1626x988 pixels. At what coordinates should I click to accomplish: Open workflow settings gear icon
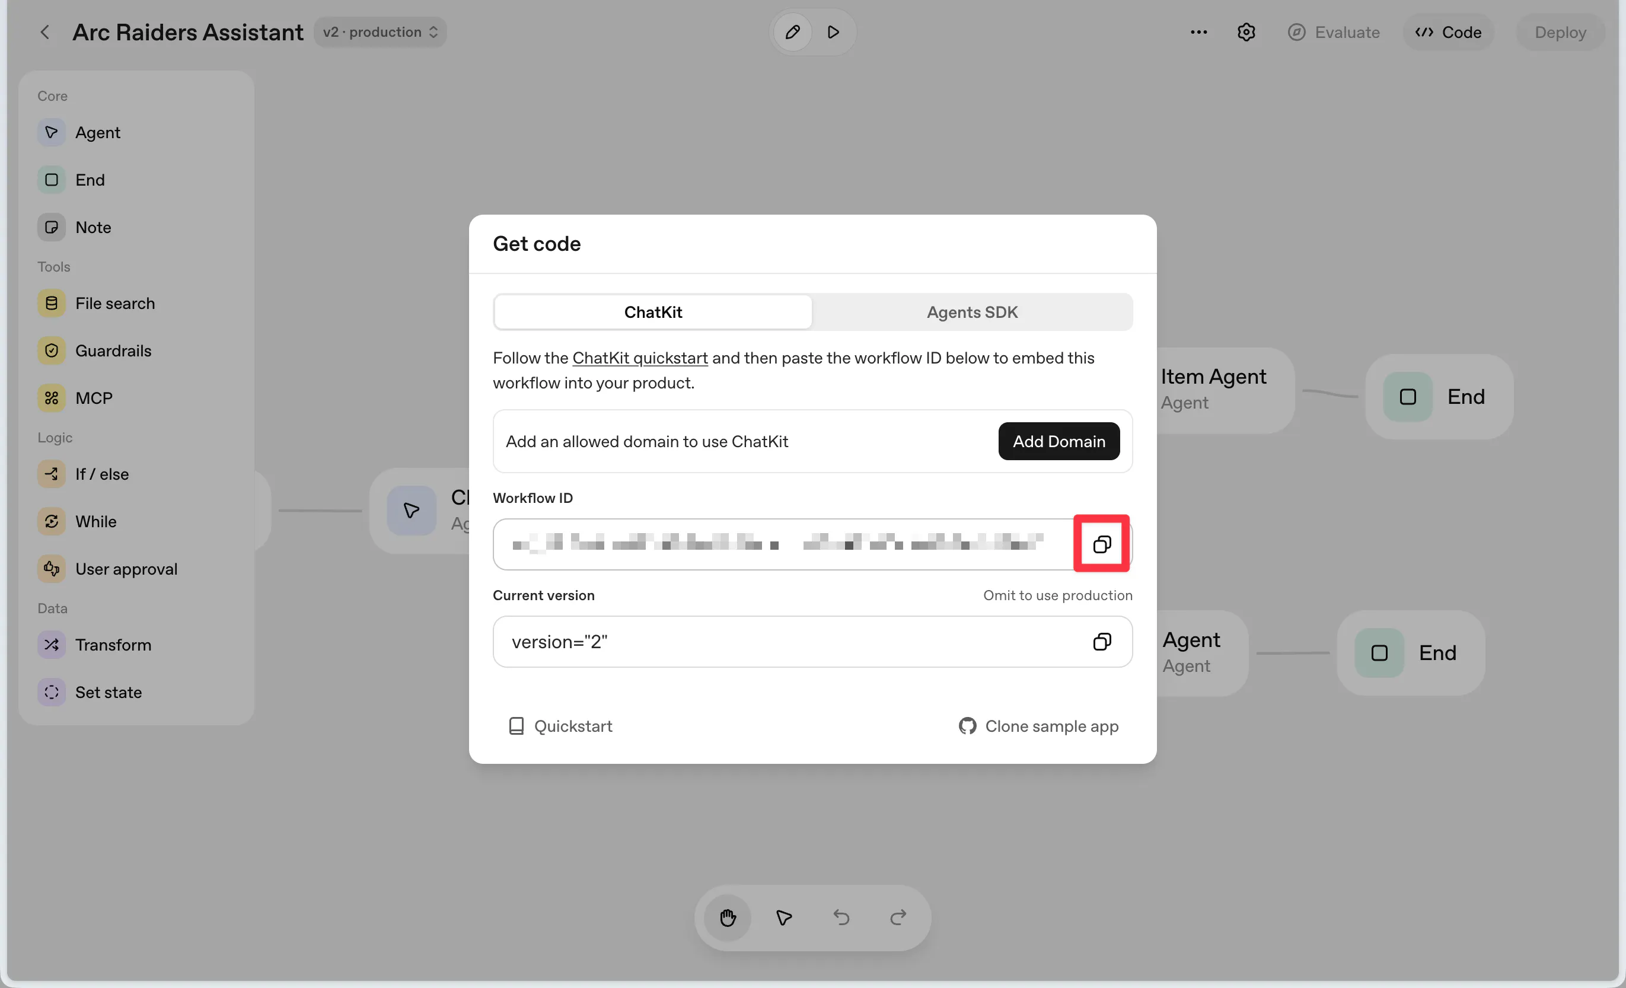click(1246, 31)
